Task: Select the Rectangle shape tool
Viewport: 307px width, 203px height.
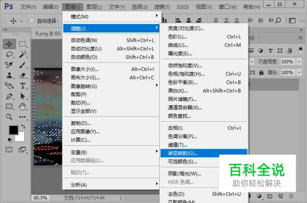Action: (9, 107)
